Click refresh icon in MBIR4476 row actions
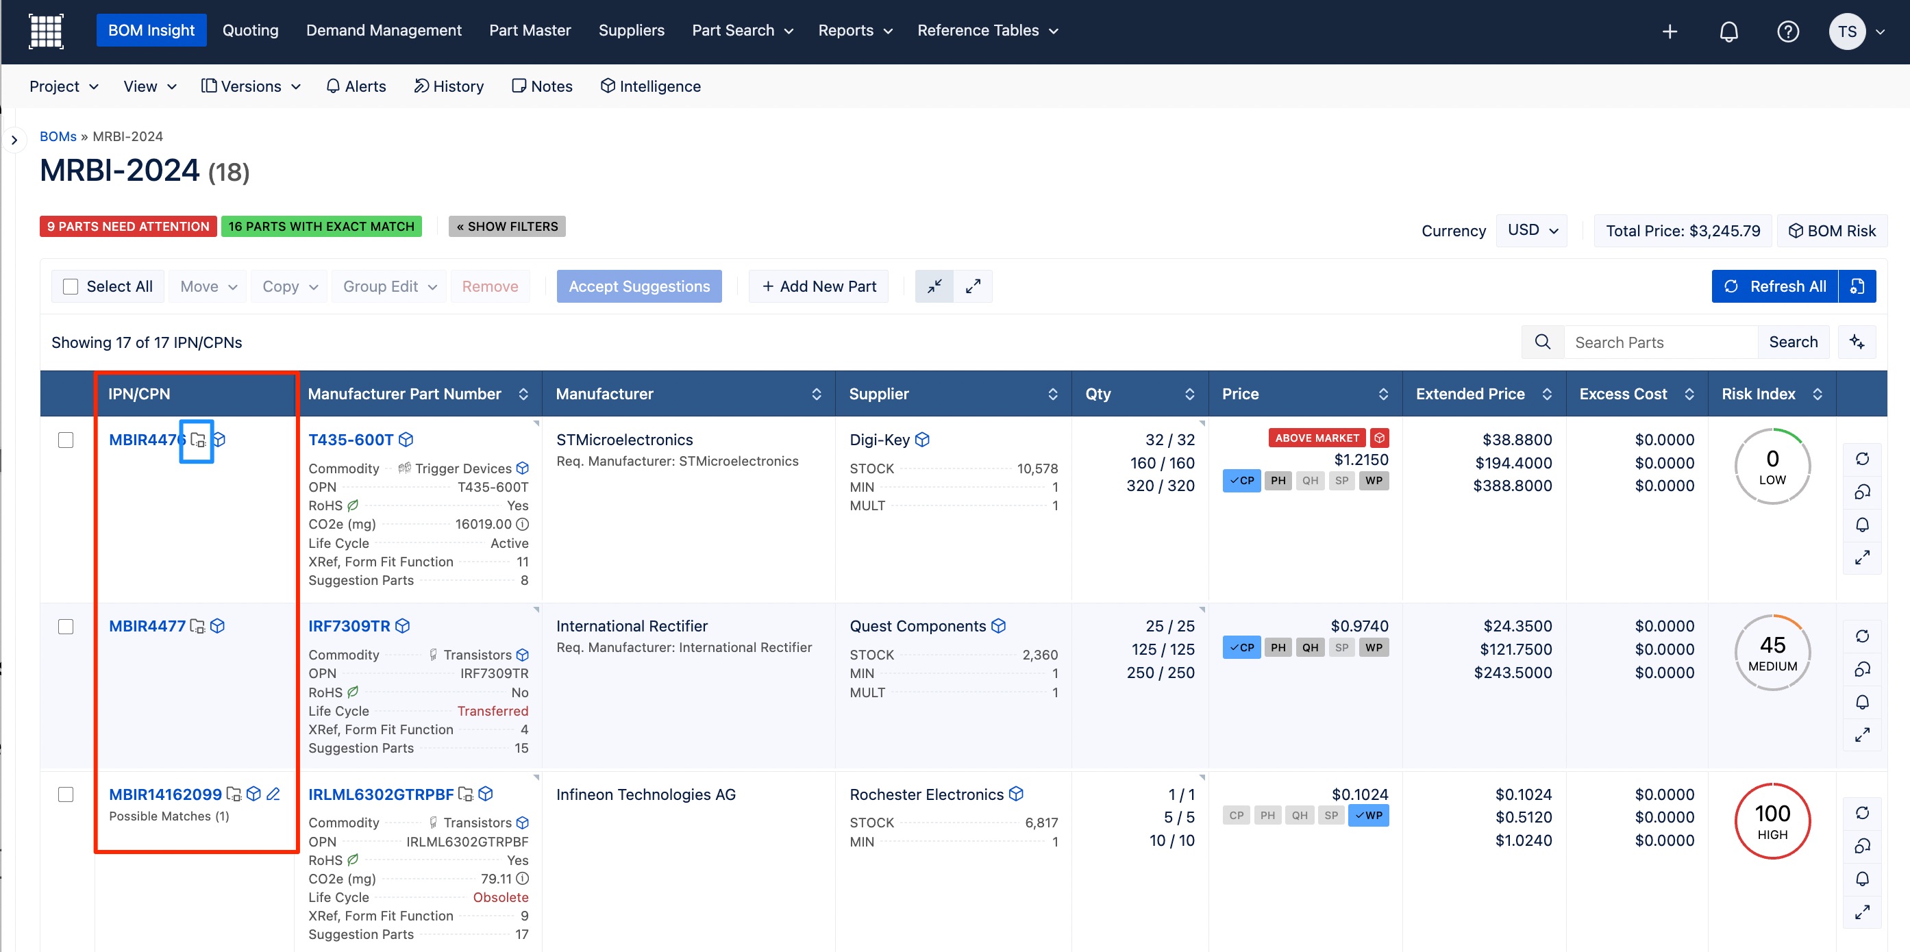Viewport: 1910px width, 952px height. tap(1862, 459)
